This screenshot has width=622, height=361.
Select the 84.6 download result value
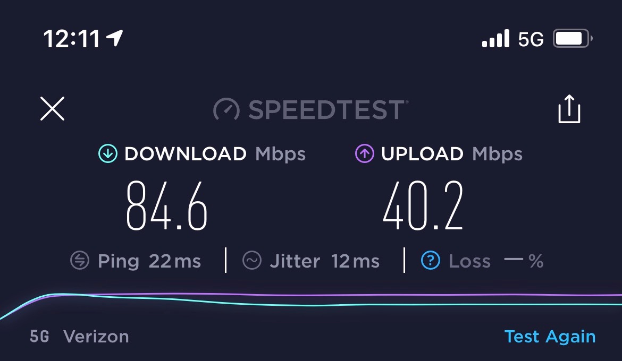pyautogui.click(x=167, y=205)
